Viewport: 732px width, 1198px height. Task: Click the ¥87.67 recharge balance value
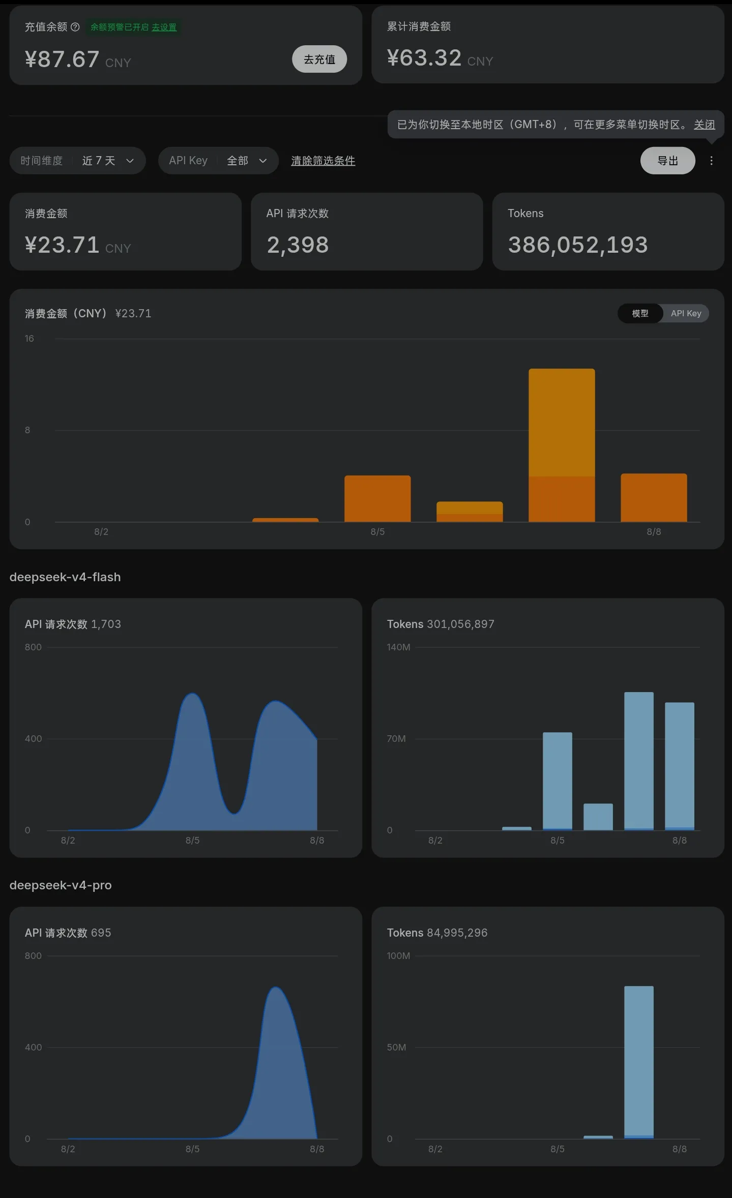(62, 59)
